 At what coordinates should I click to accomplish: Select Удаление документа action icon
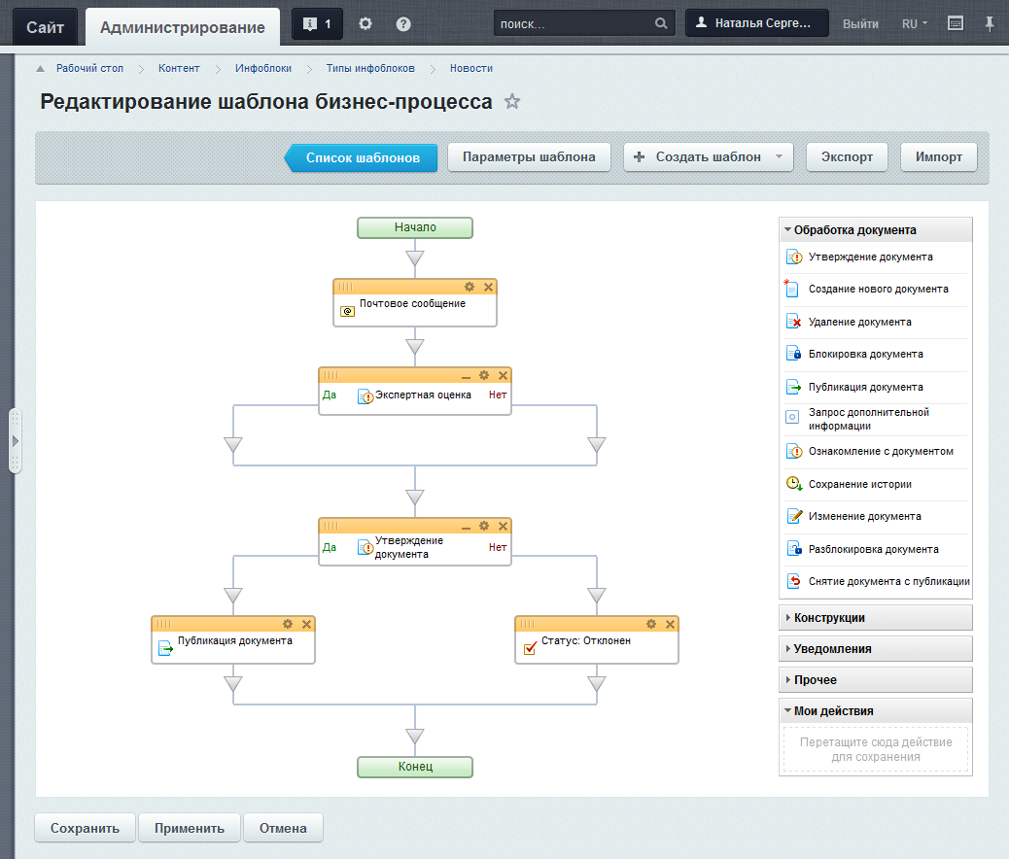pos(792,322)
